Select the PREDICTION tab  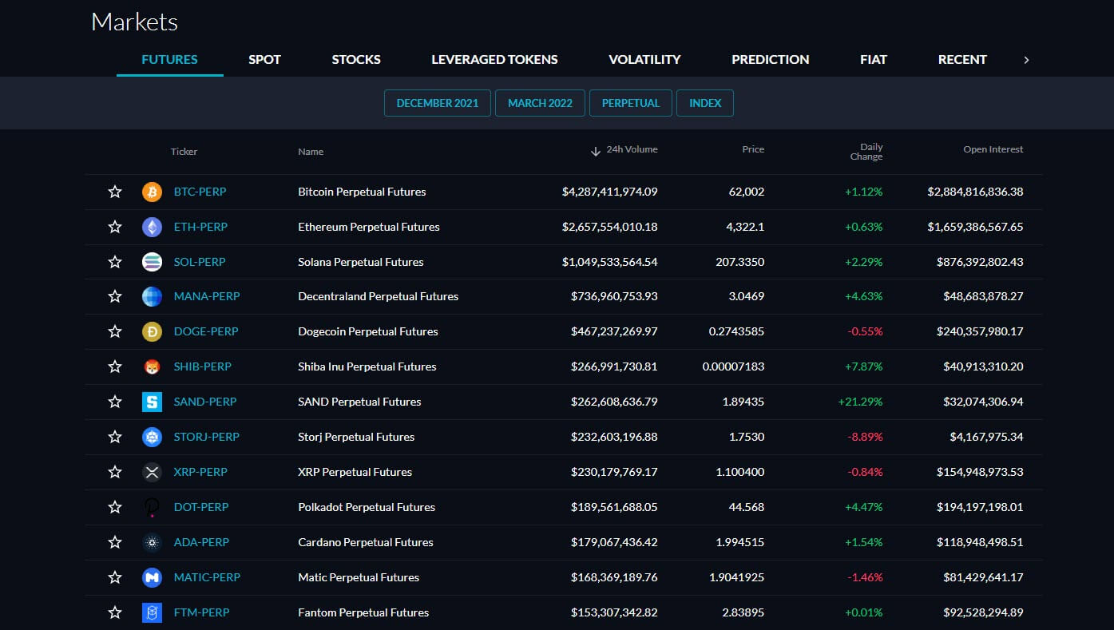(770, 59)
